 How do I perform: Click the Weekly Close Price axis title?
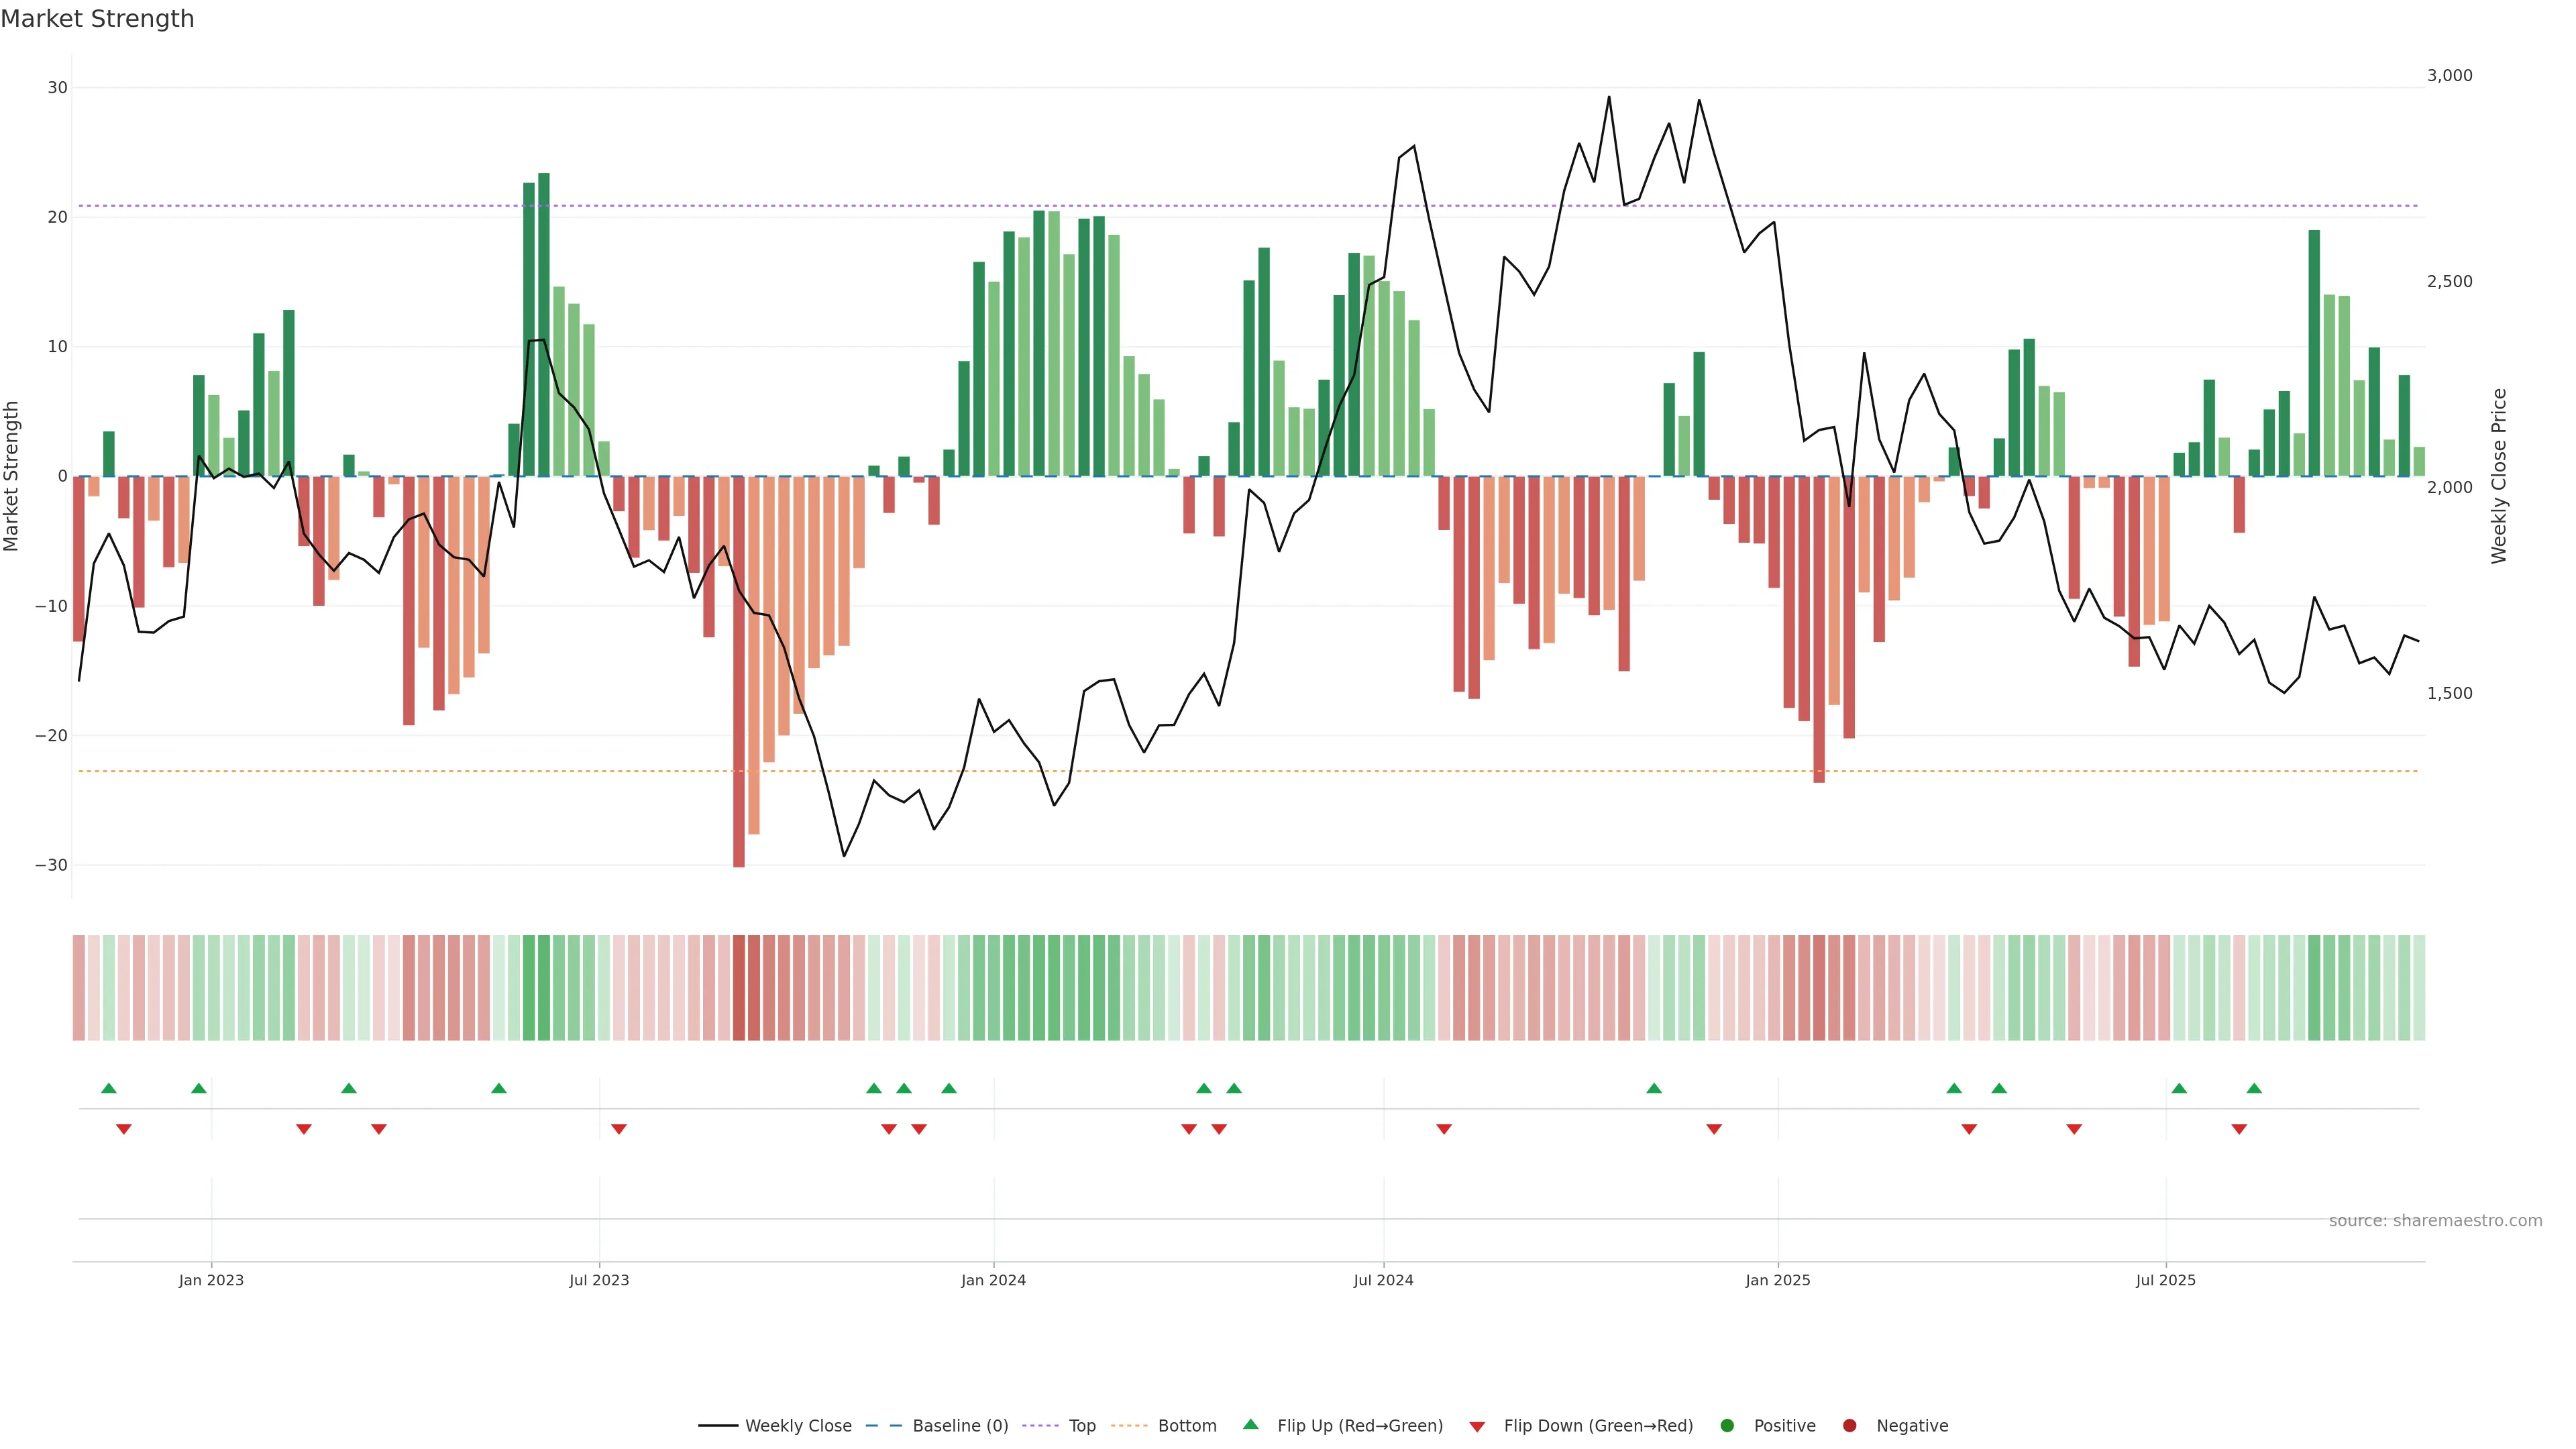point(2499,476)
